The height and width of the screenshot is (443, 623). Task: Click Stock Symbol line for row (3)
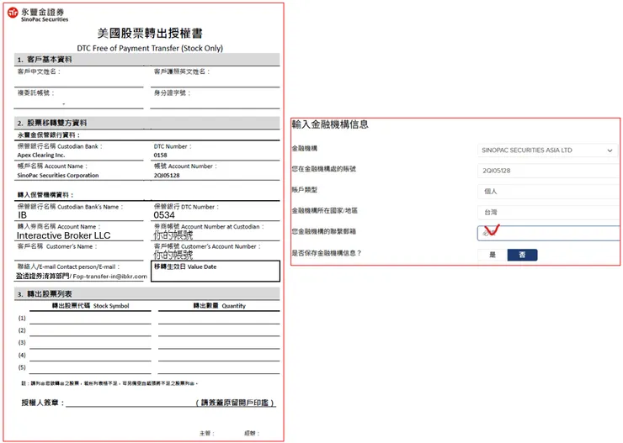pyautogui.click(x=90, y=344)
